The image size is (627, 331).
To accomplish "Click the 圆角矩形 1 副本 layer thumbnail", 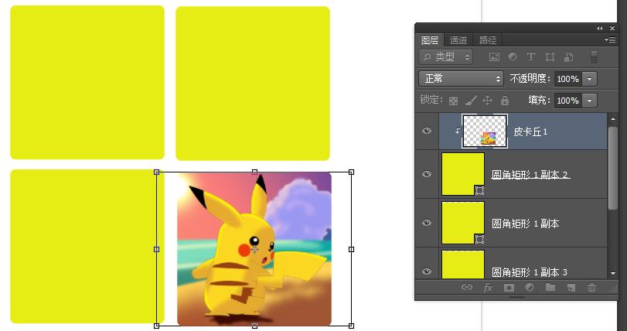I will [x=463, y=223].
